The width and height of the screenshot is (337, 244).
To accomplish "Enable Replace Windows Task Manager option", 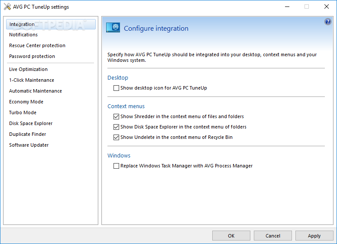I will [x=116, y=166].
